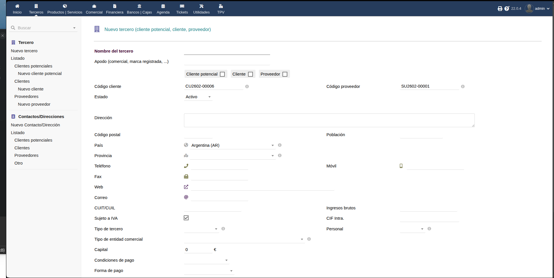Uncheck the Sujeto a IVA checkbox
Image resolution: width=554 pixels, height=278 pixels.
[x=186, y=218]
